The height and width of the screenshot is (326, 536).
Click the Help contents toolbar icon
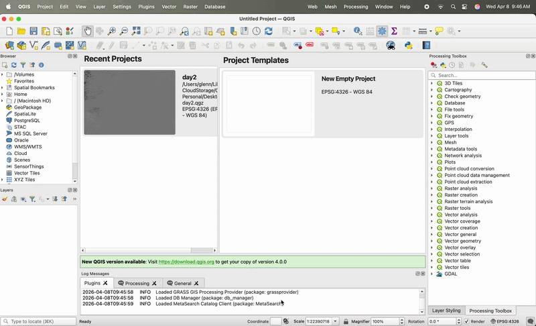pos(426,46)
